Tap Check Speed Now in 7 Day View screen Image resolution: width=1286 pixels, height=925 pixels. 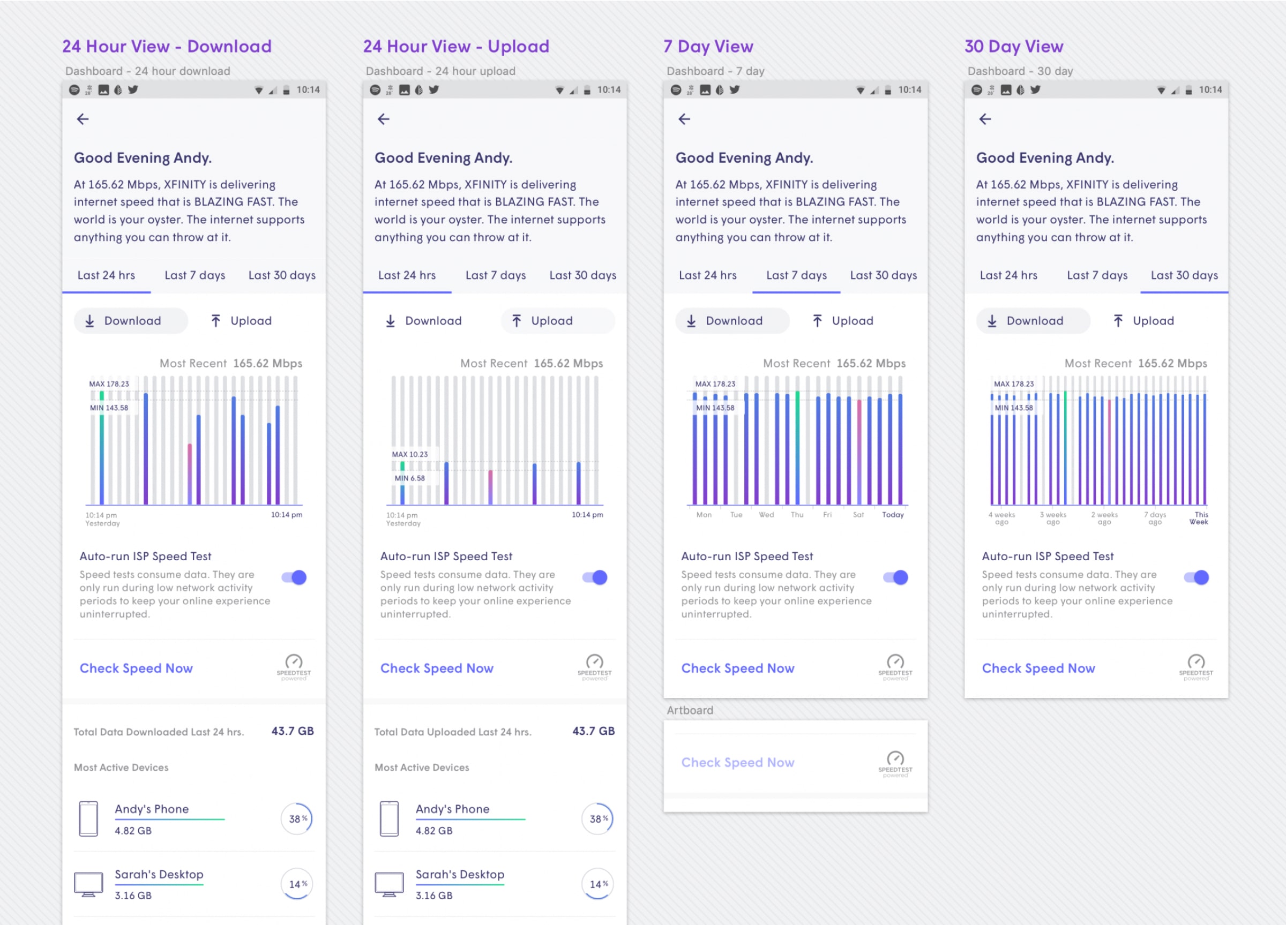(738, 668)
